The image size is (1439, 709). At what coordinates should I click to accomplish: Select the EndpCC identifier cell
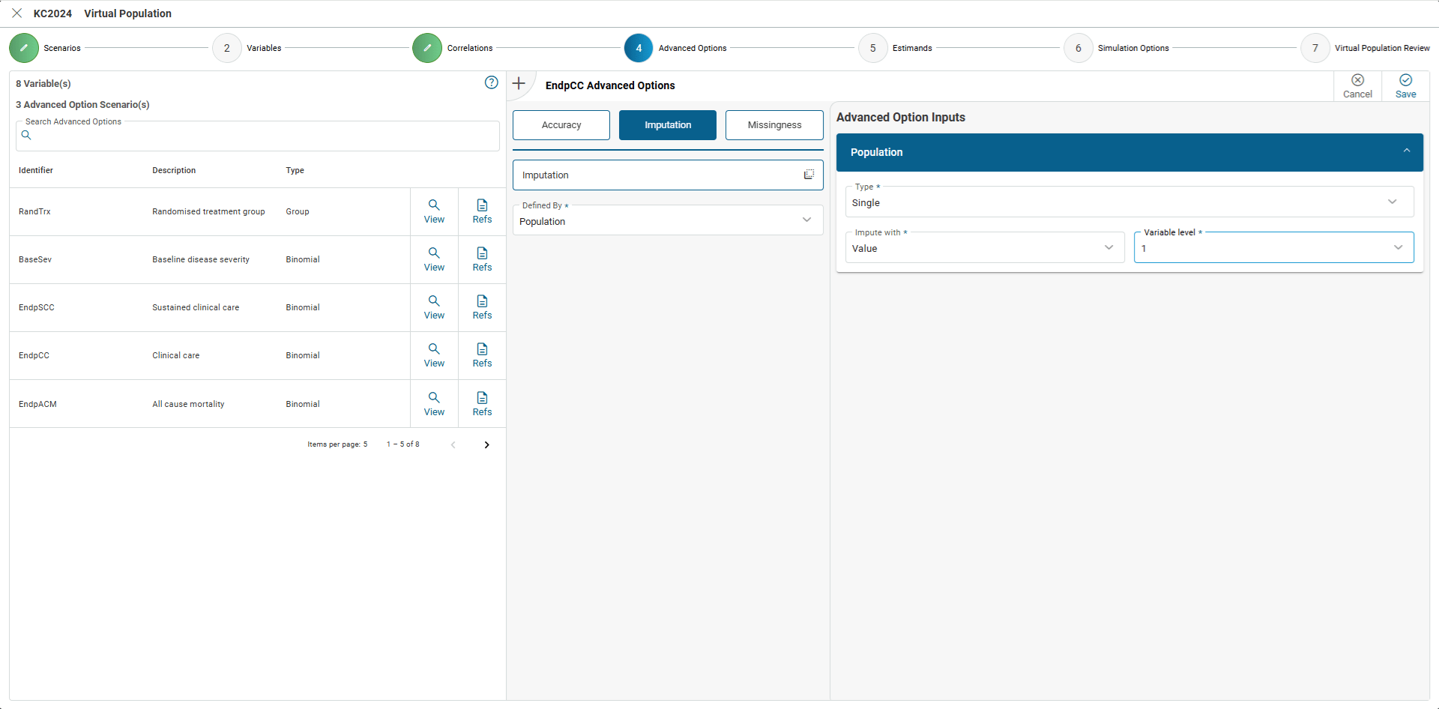34,355
